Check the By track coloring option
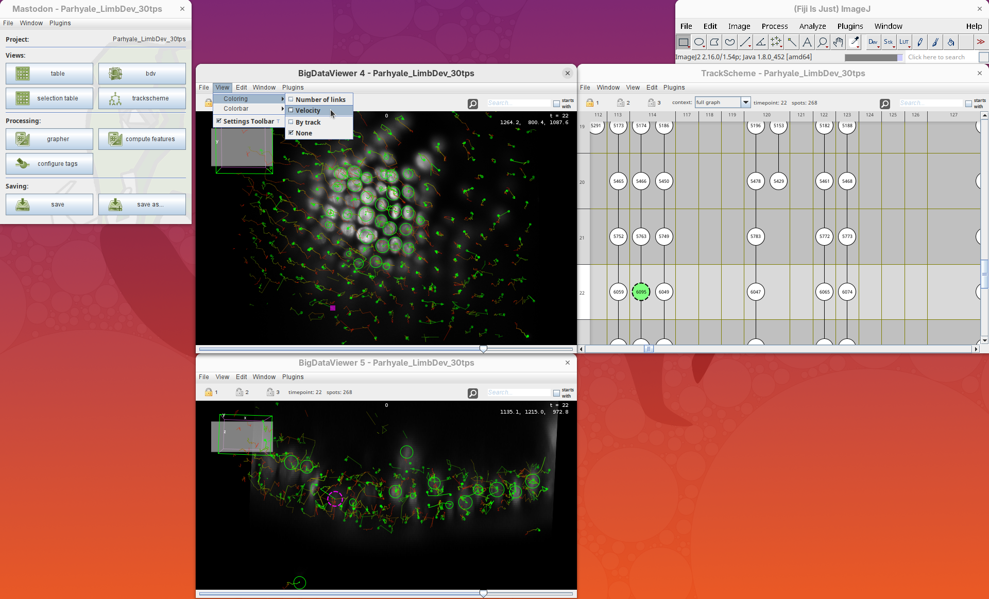989x599 pixels. click(x=291, y=122)
